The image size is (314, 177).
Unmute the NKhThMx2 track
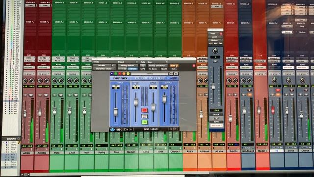tap(249, 95)
